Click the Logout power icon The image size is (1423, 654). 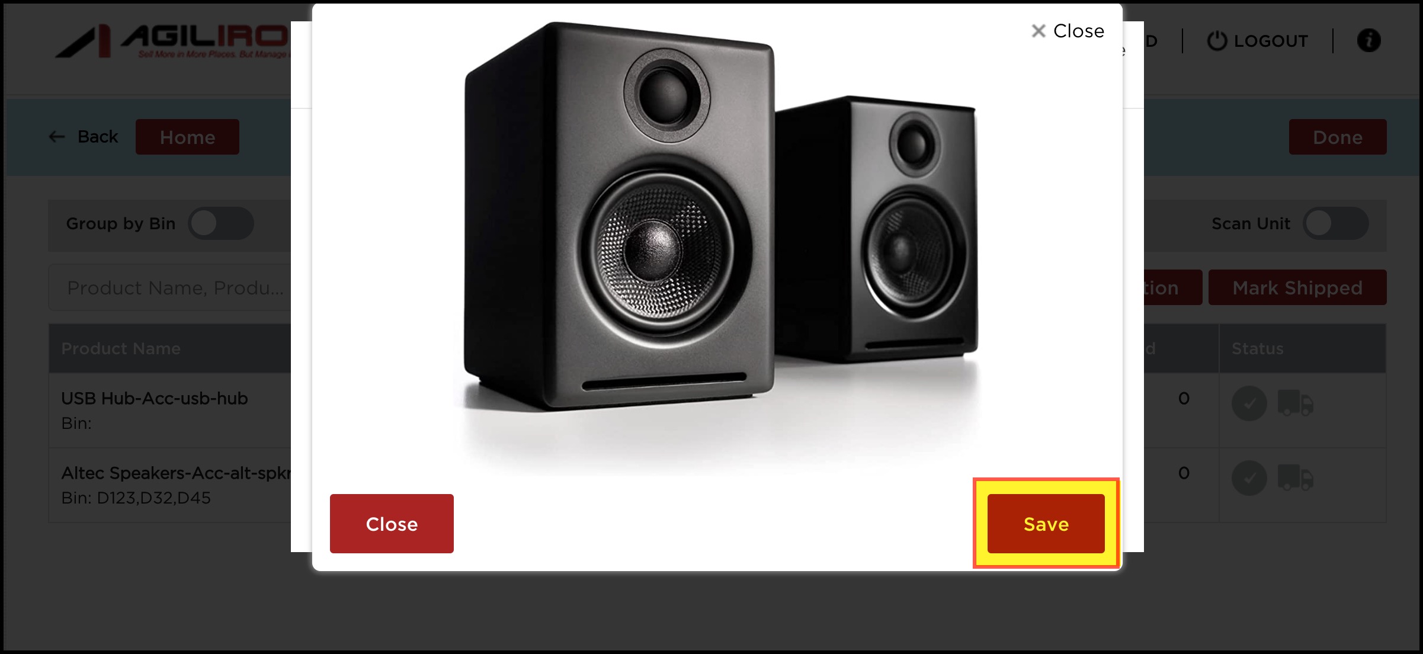1217,41
